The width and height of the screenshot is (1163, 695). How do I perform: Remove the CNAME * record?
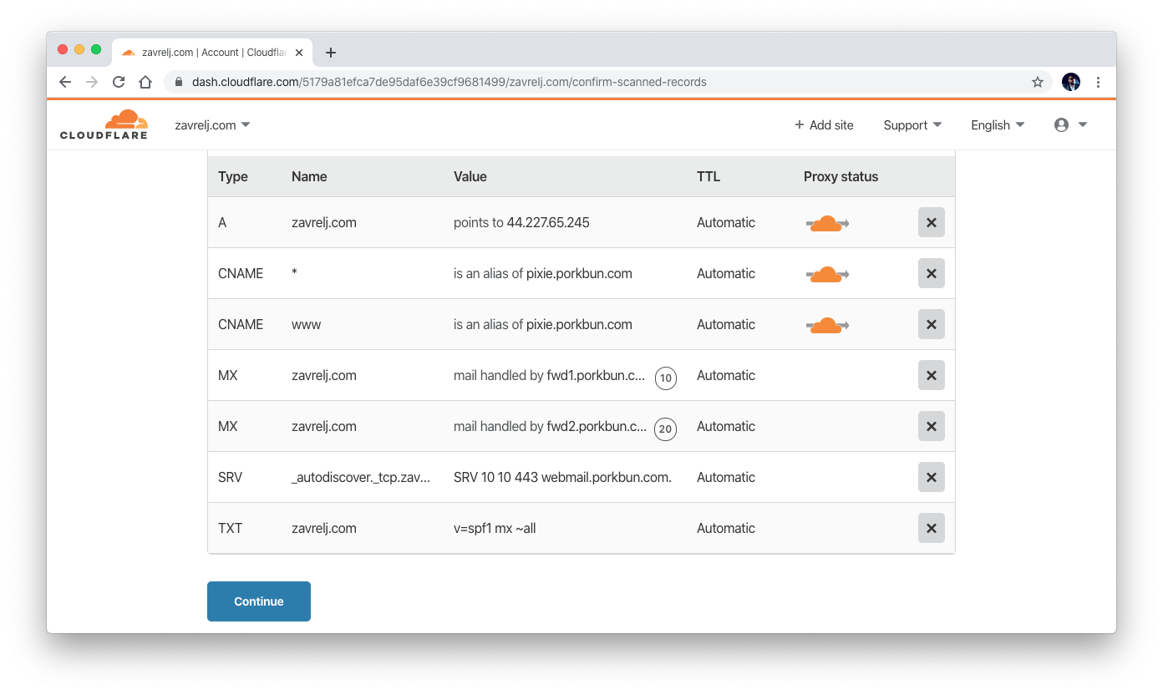(931, 273)
